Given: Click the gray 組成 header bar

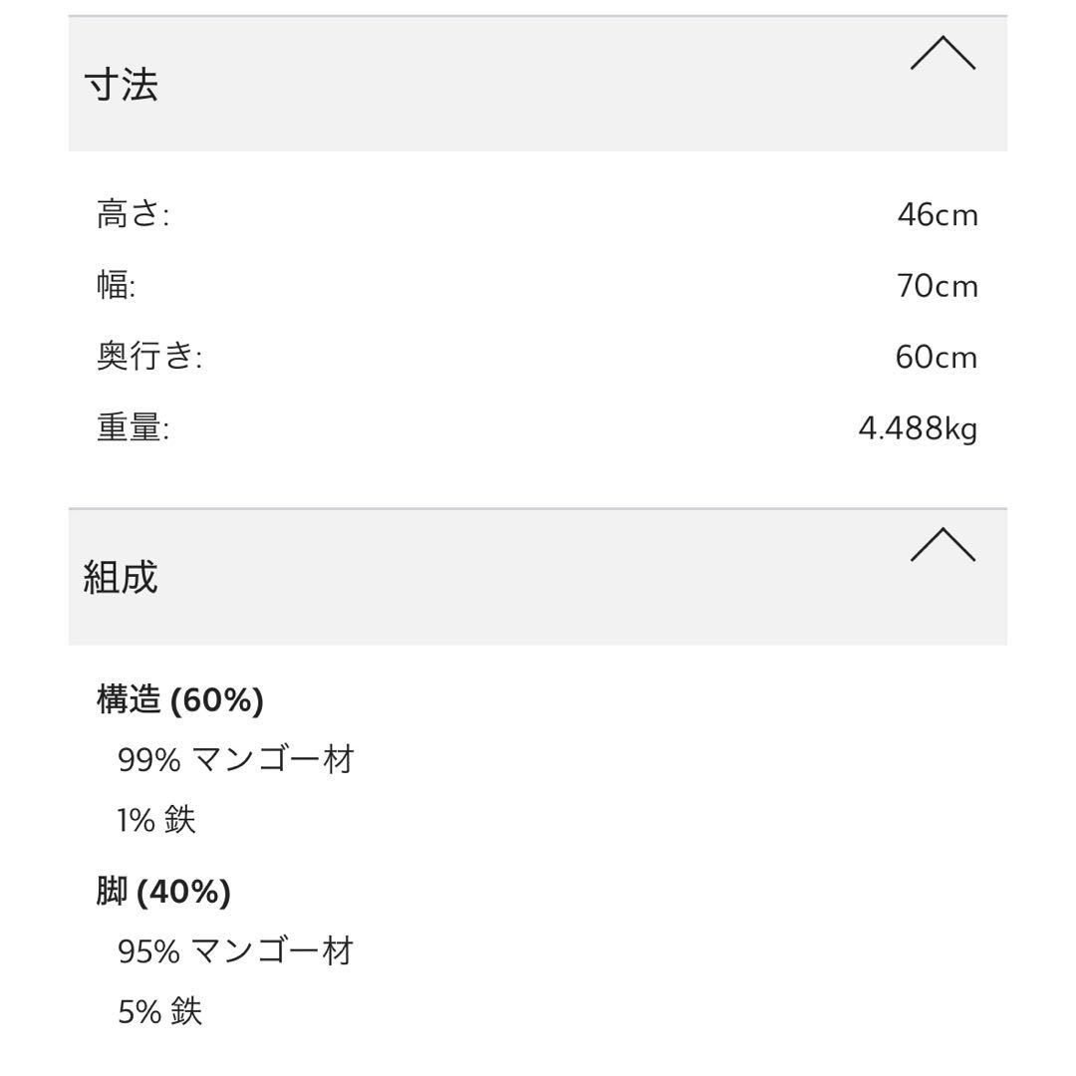Looking at the screenshot, I should click(538, 576).
